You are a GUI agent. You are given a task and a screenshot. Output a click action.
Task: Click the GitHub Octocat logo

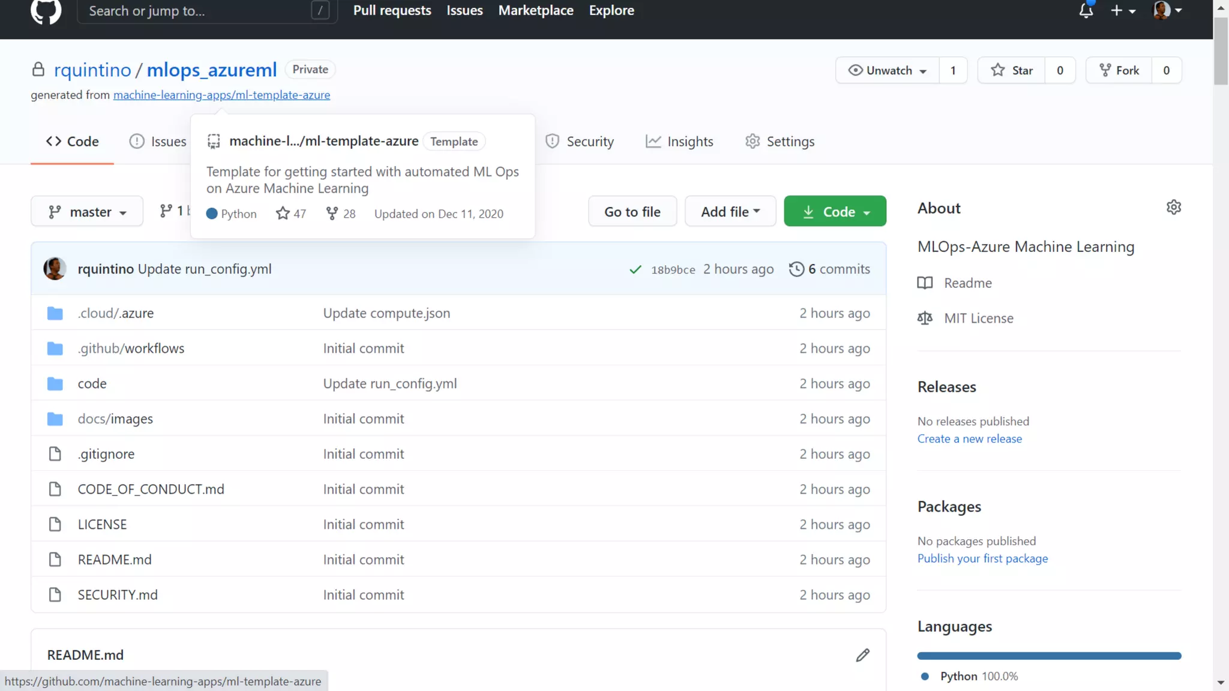(46, 11)
